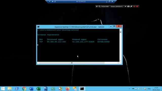Screen dimensions: 162x91
Task: Restore down the remote session window
Action: 109,2
